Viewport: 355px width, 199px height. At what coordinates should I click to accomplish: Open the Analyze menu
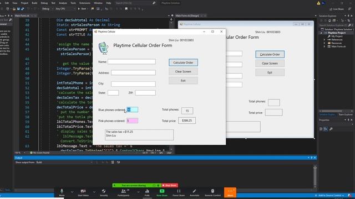(x=63, y=3)
